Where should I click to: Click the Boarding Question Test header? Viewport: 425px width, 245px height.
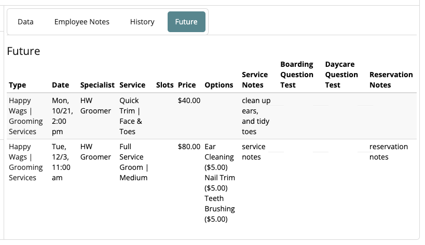[x=297, y=75]
